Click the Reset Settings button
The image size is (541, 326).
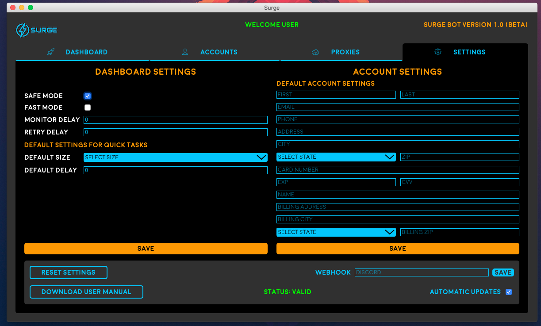[69, 272]
